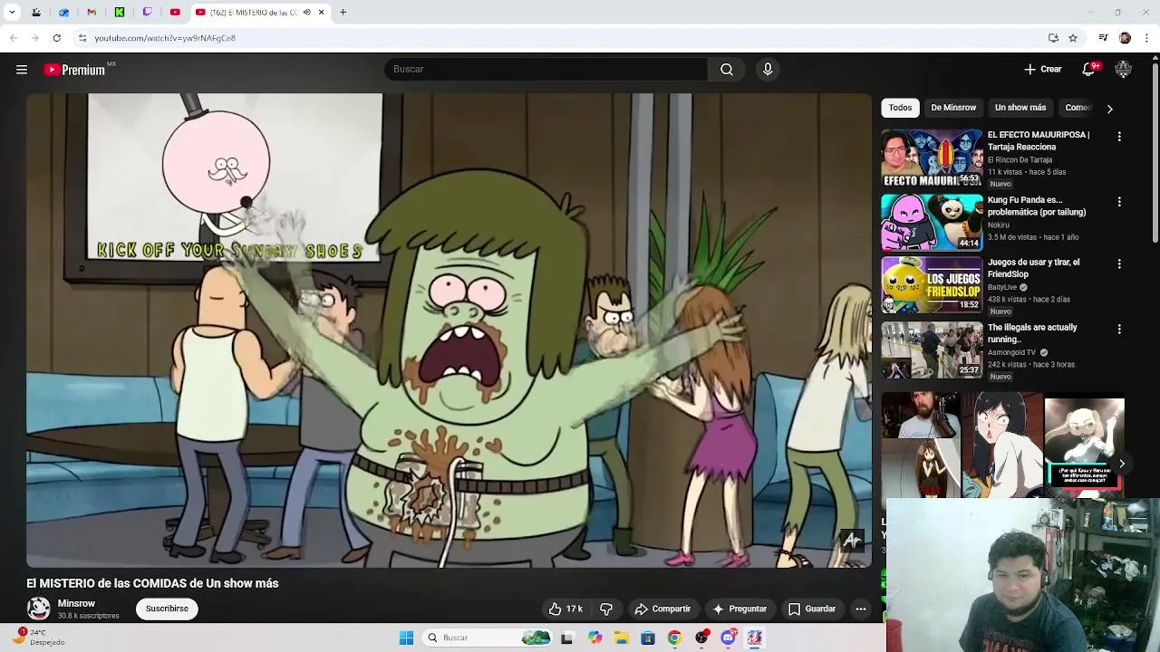Click the Compartir share button
Screen dimensions: 1160x652
coord(662,609)
